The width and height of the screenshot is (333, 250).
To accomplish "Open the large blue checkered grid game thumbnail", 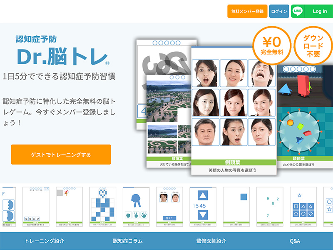I will click(x=103, y=207).
